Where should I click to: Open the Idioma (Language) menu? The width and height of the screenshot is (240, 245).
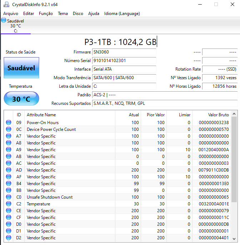(122, 14)
